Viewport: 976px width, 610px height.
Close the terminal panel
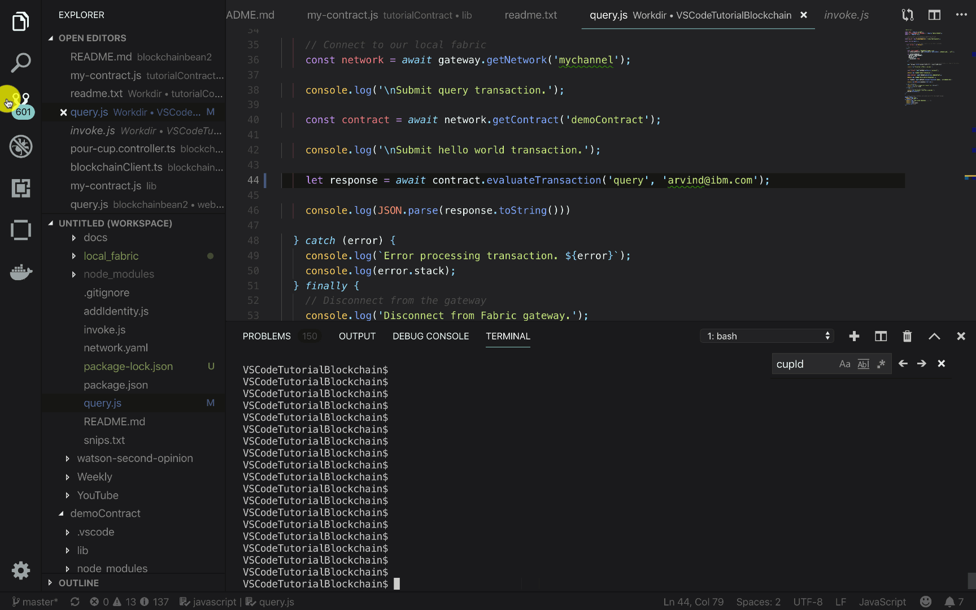tap(961, 336)
